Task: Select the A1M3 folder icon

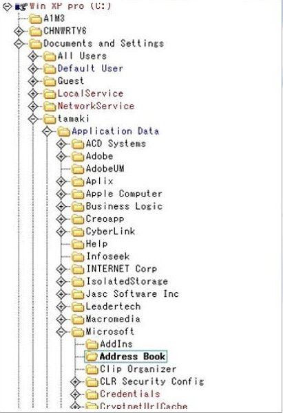Action: coord(36,19)
